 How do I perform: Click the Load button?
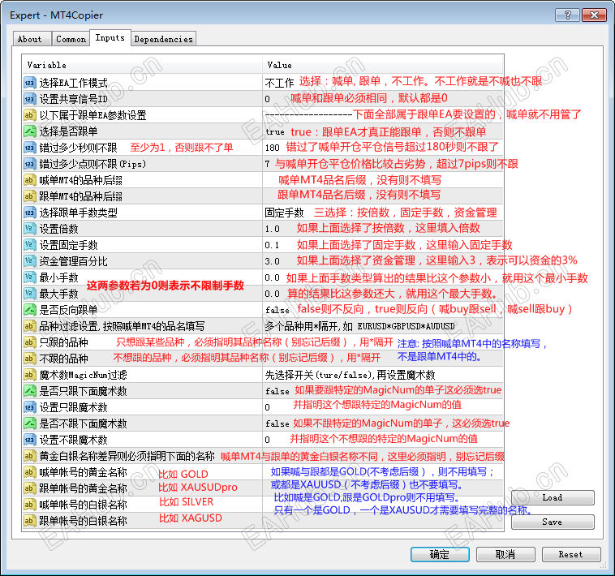tap(553, 497)
